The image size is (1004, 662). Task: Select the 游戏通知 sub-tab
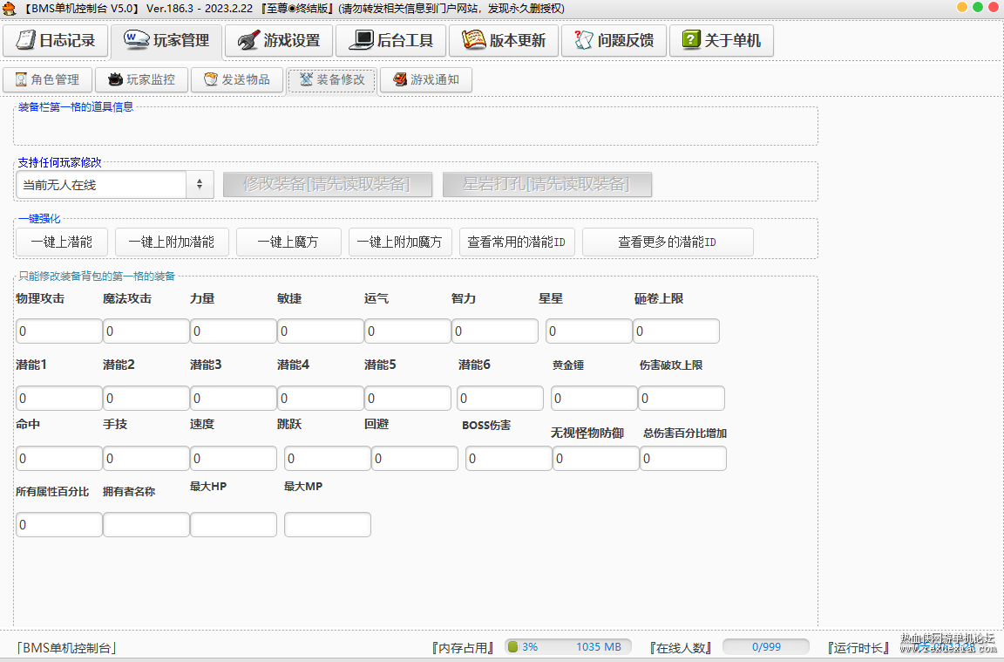(x=426, y=79)
